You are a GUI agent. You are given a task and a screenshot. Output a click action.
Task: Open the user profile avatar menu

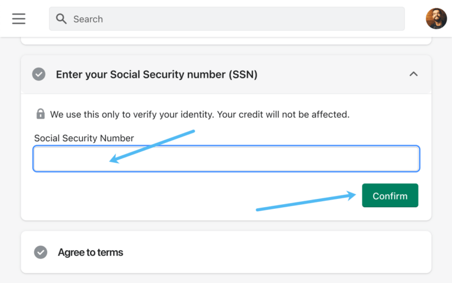[x=436, y=19]
